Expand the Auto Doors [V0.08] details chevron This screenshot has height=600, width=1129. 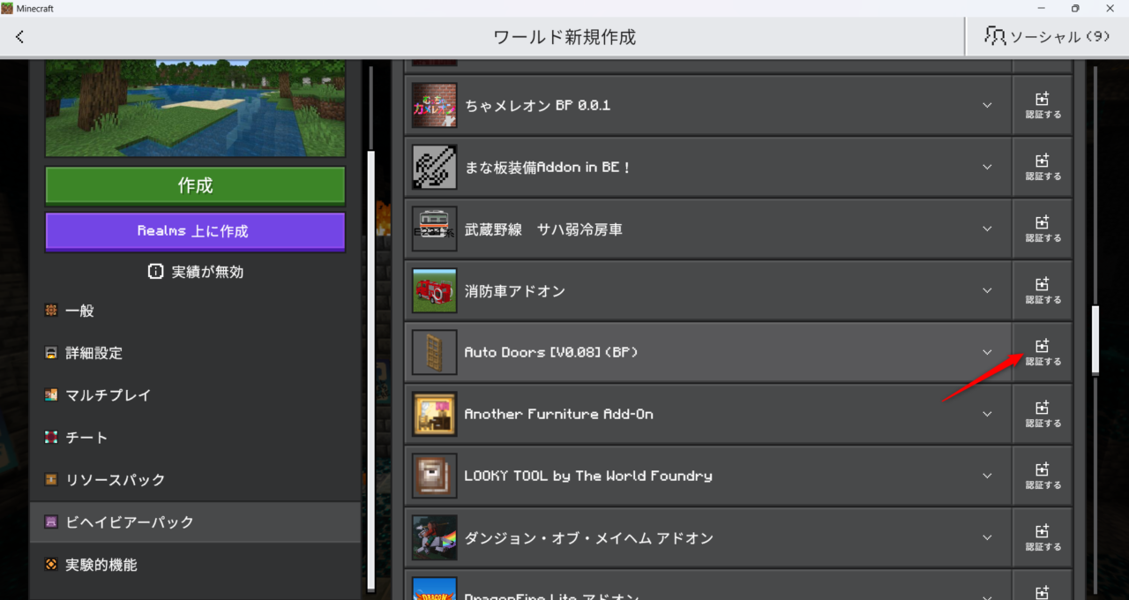pyautogui.click(x=987, y=352)
